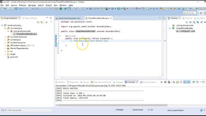
Task: Type in the Quick Access search field
Action: [x=189, y=13]
